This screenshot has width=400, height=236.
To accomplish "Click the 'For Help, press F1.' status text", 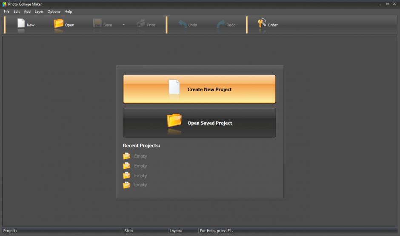I will tap(216, 230).
